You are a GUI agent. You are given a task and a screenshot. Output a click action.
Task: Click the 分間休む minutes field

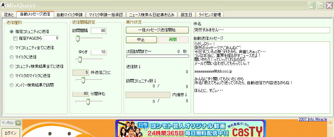pyautogui.click(x=81, y=94)
